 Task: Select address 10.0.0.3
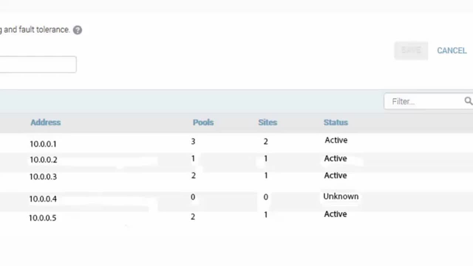[43, 177]
